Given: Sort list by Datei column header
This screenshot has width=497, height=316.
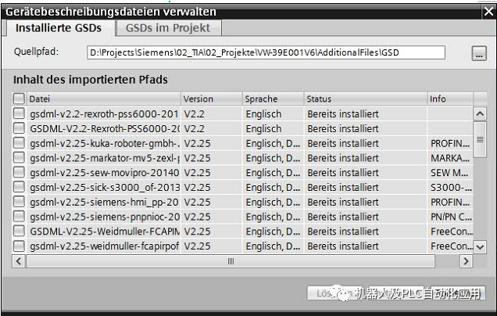Looking at the screenshot, I should 102,99.
